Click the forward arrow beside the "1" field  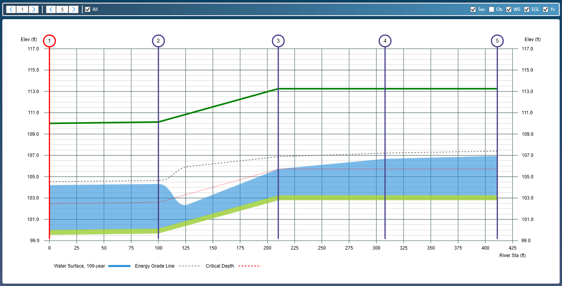pyautogui.click(x=34, y=9)
